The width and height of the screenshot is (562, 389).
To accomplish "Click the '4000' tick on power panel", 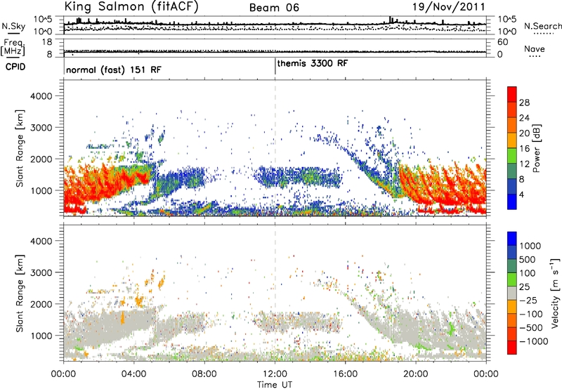I will point(41,96).
